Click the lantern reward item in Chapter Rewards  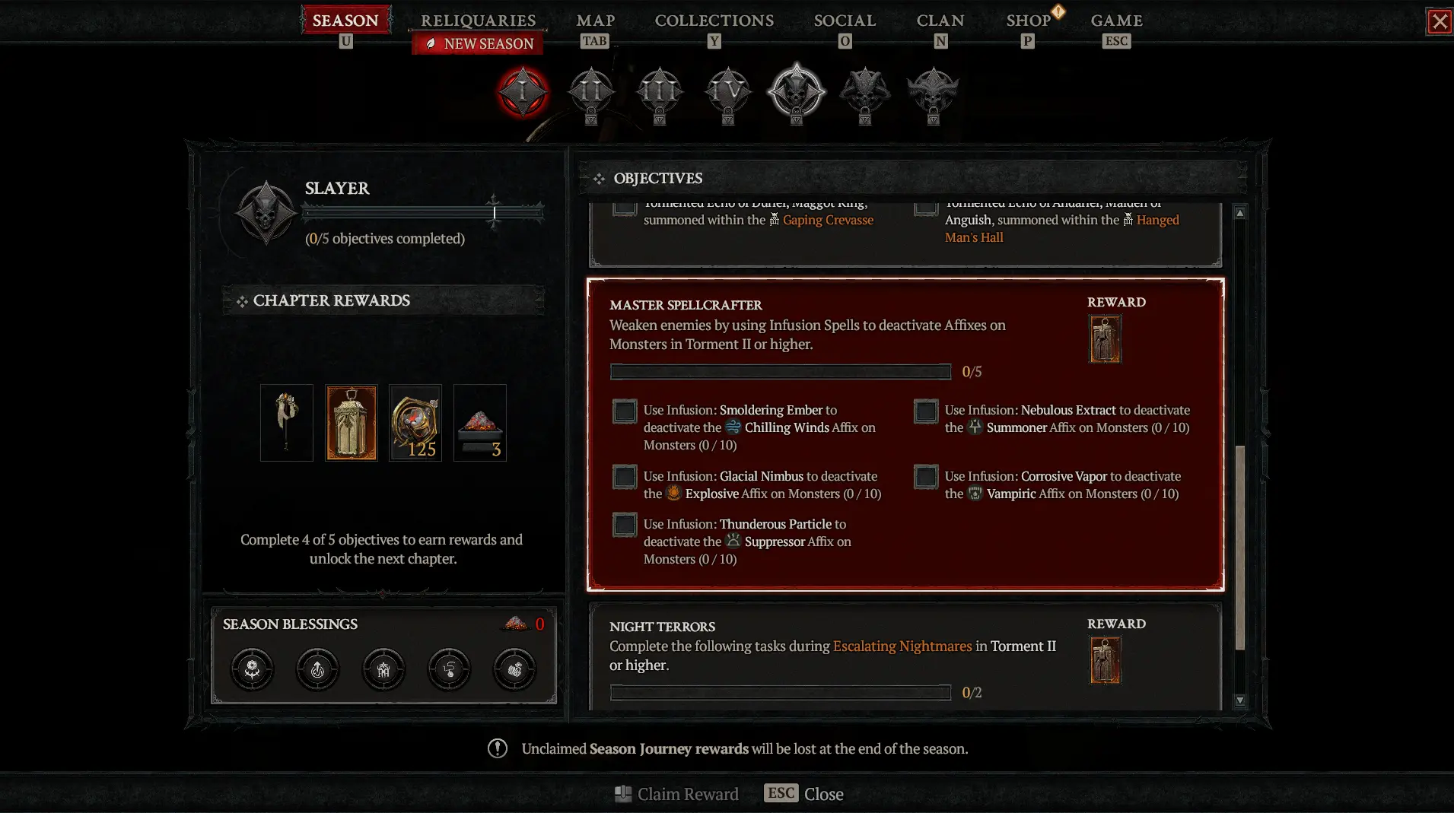point(351,423)
